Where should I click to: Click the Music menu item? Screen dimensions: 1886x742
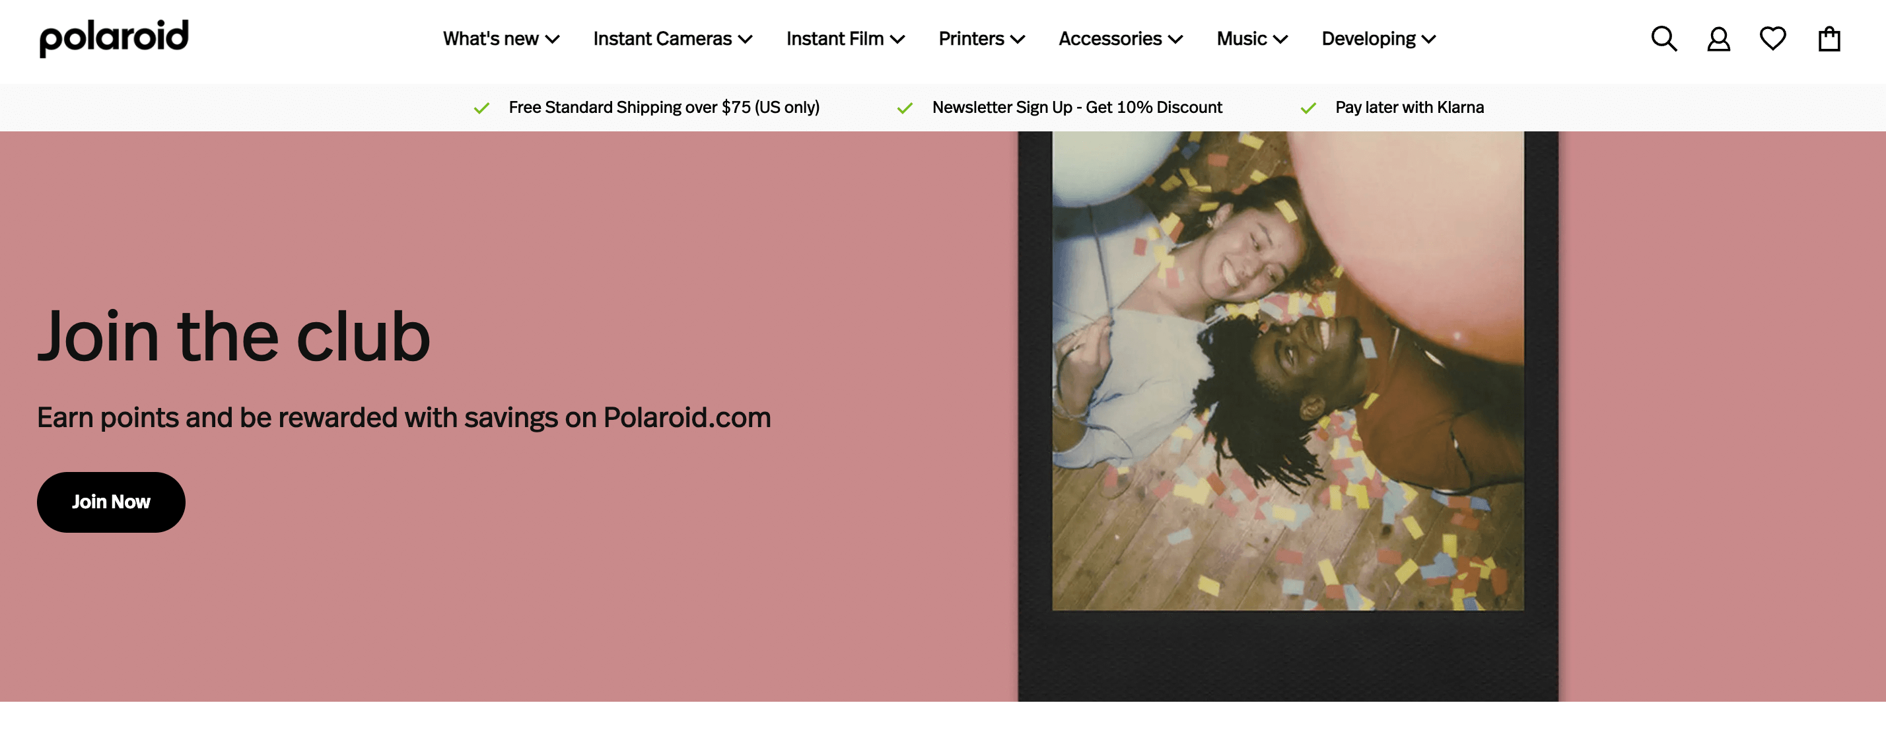coord(1251,38)
